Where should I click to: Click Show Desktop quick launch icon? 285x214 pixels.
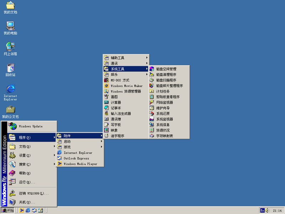pyautogui.click(x=41, y=210)
